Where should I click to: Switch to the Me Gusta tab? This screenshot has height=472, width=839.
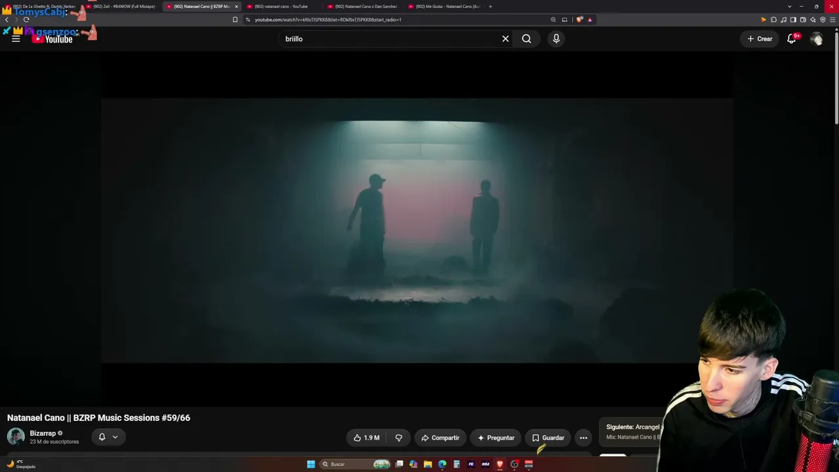point(443,7)
